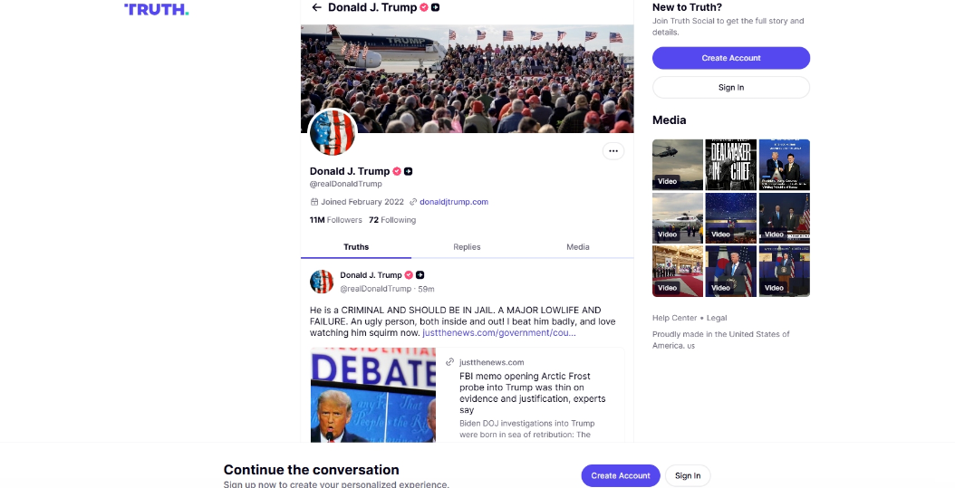Click the Create Account button in sidebar
The height and width of the screenshot is (488, 955).
[x=731, y=58]
